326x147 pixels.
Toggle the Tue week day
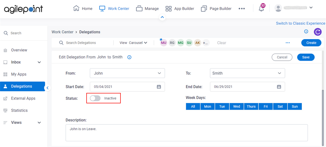(222, 106)
